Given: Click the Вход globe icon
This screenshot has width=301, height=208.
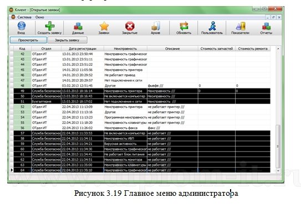Looking at the screenshot, I should tap(21, 26).
